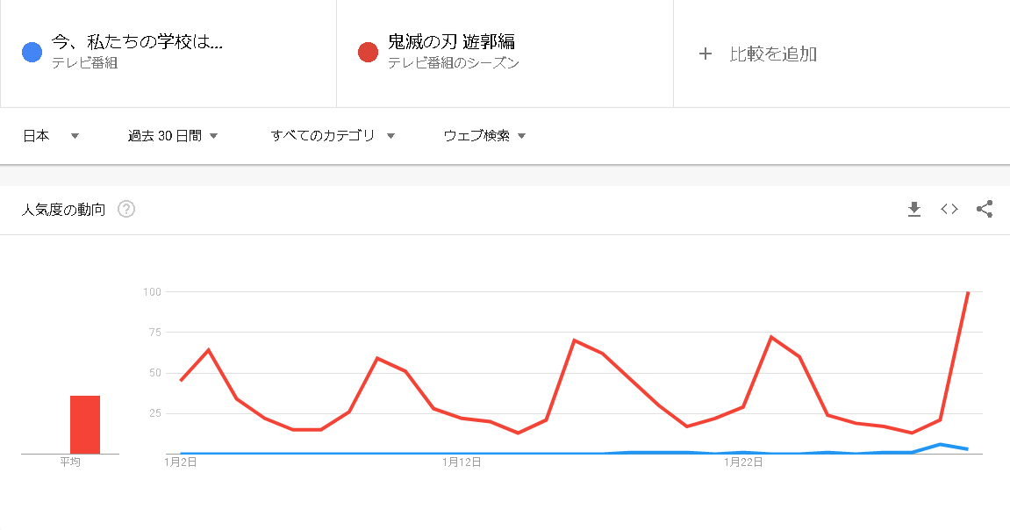Open the ウェブ検索 search type dropdown
1010x530 pixels.
point(484,135)
